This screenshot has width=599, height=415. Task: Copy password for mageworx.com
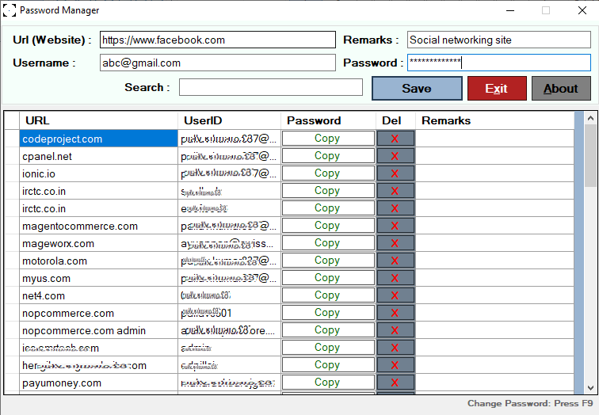point(328,243)
